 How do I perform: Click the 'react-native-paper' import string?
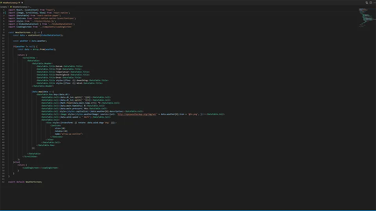point(49,16)
